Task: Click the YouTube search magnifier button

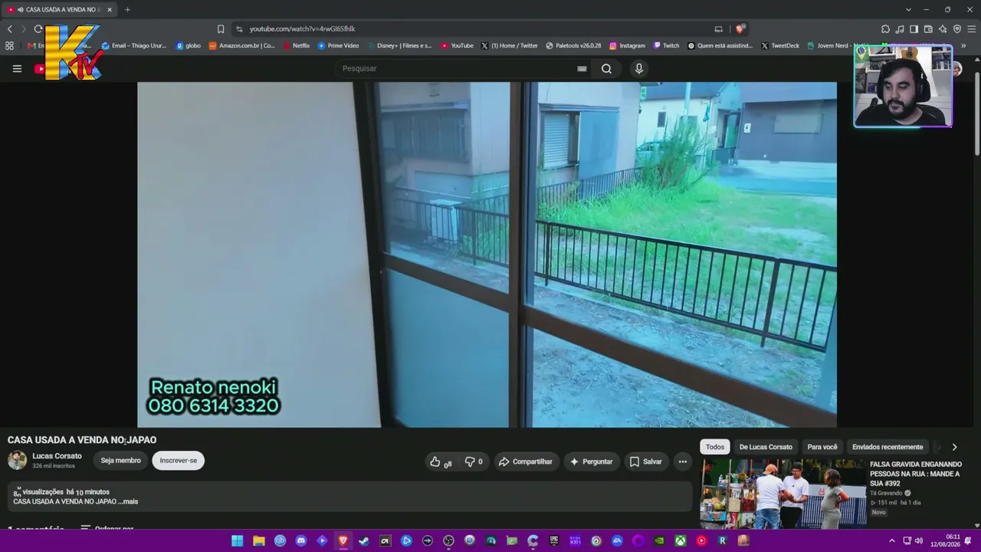Action: point(606,68)
